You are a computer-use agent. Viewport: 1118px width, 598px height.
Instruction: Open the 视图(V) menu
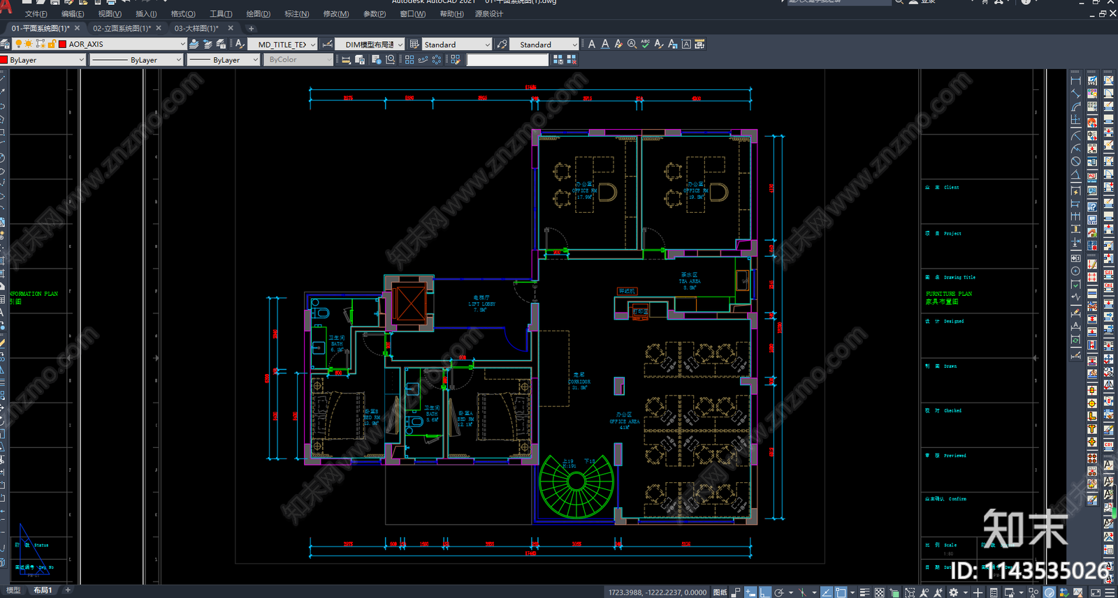(x=110, y=14)
